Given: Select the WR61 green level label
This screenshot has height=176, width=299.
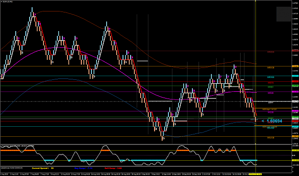Looking at the screenshot, I should [271, 87].
